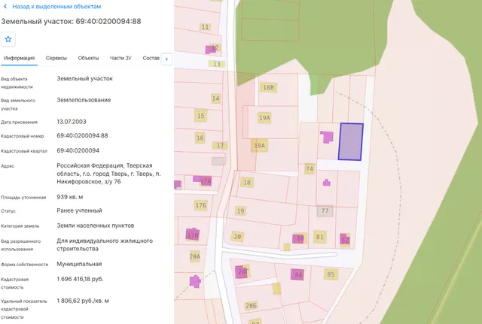The height and width of the screenshot is (324, 482).
Task: Click map label 81
Action: pos(319,237)
